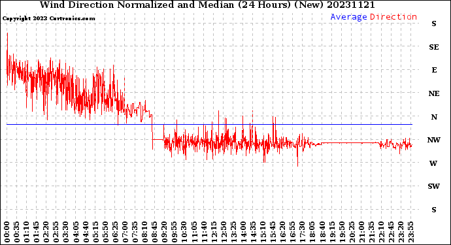This screenshot has width=451, height=245.
Task: Select the 02:20 time label
Action: [x=46, y=233]
